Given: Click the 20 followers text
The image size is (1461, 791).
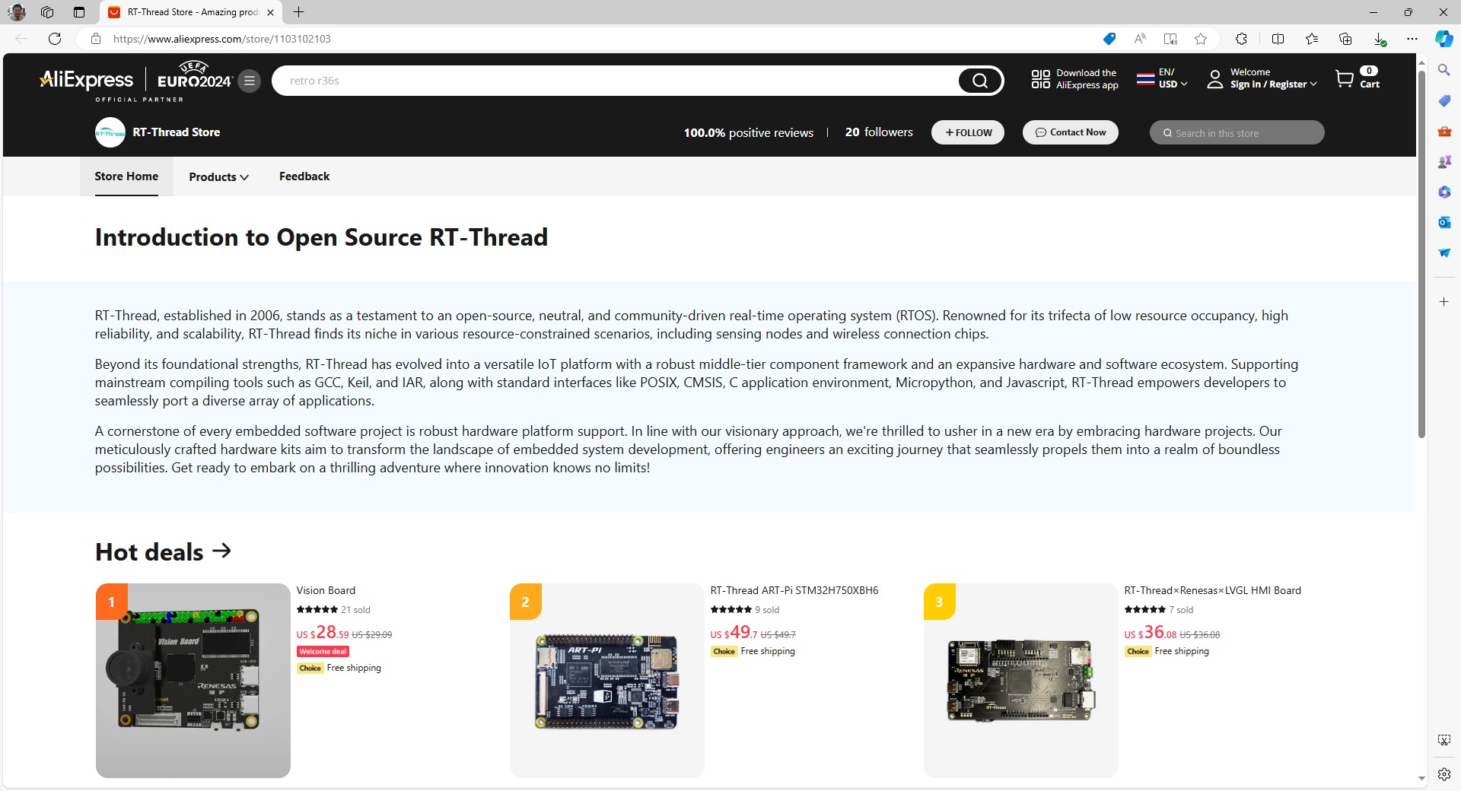Looking at the screenshot, I should pos(879,132).
